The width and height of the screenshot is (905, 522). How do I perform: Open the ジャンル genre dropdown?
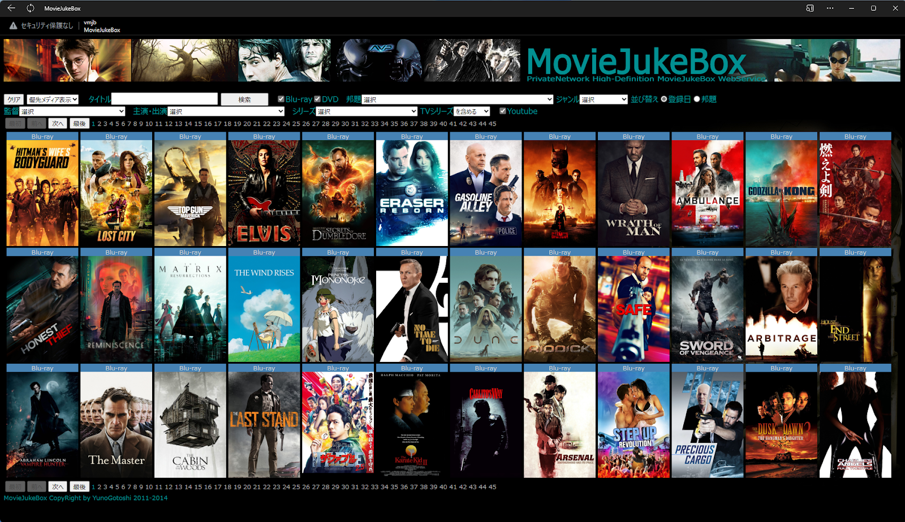[x=604, y=100]
